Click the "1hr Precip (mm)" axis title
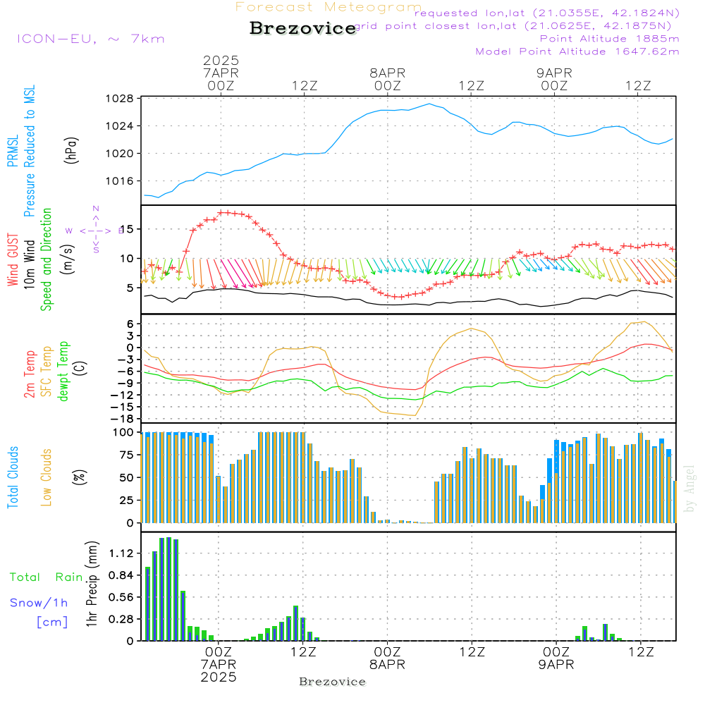Viewport: 705px width, 705px height. point(92,584)
